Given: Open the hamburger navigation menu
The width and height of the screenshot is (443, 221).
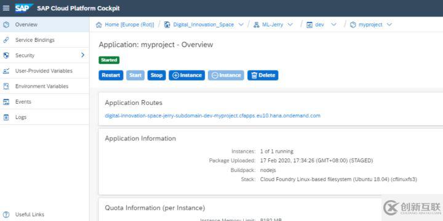Looking at the screenshot, I should tap(6, 8).
